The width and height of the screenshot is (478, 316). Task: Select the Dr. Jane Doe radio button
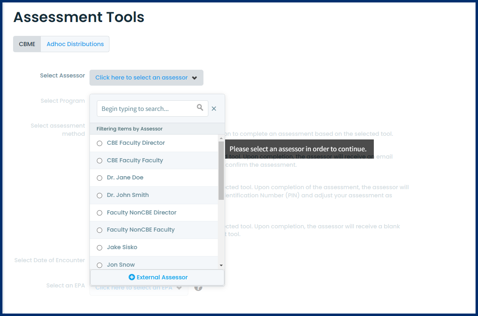pyautogui.click(x=99, y=178)
